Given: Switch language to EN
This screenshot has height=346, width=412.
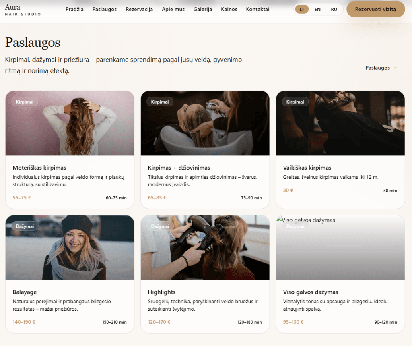Looking at the screenshot, I should pyautogui.click(x=317, y=9).
